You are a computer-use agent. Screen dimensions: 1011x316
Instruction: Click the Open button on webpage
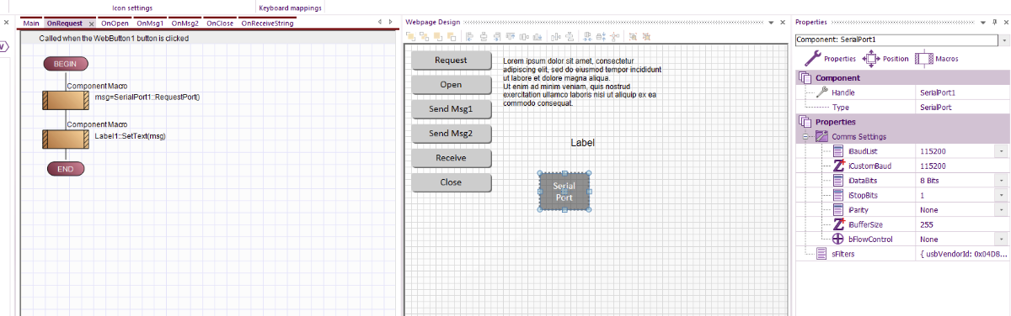point(451,85)
